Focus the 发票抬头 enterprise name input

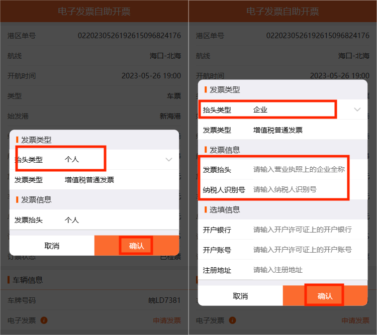(299, 170)
